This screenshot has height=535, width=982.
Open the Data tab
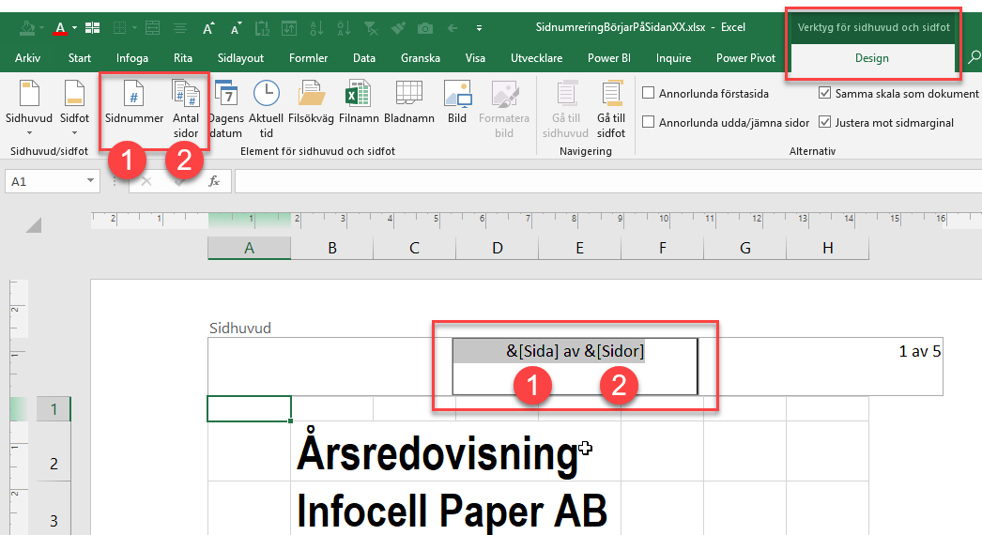(x=364, y=57)
